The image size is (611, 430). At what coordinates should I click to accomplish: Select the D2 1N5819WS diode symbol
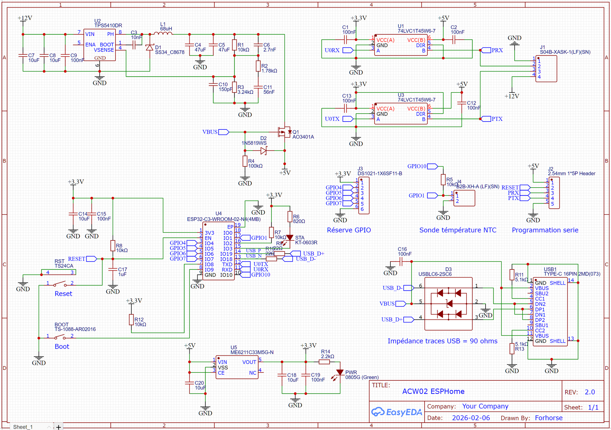coord(263,151)
